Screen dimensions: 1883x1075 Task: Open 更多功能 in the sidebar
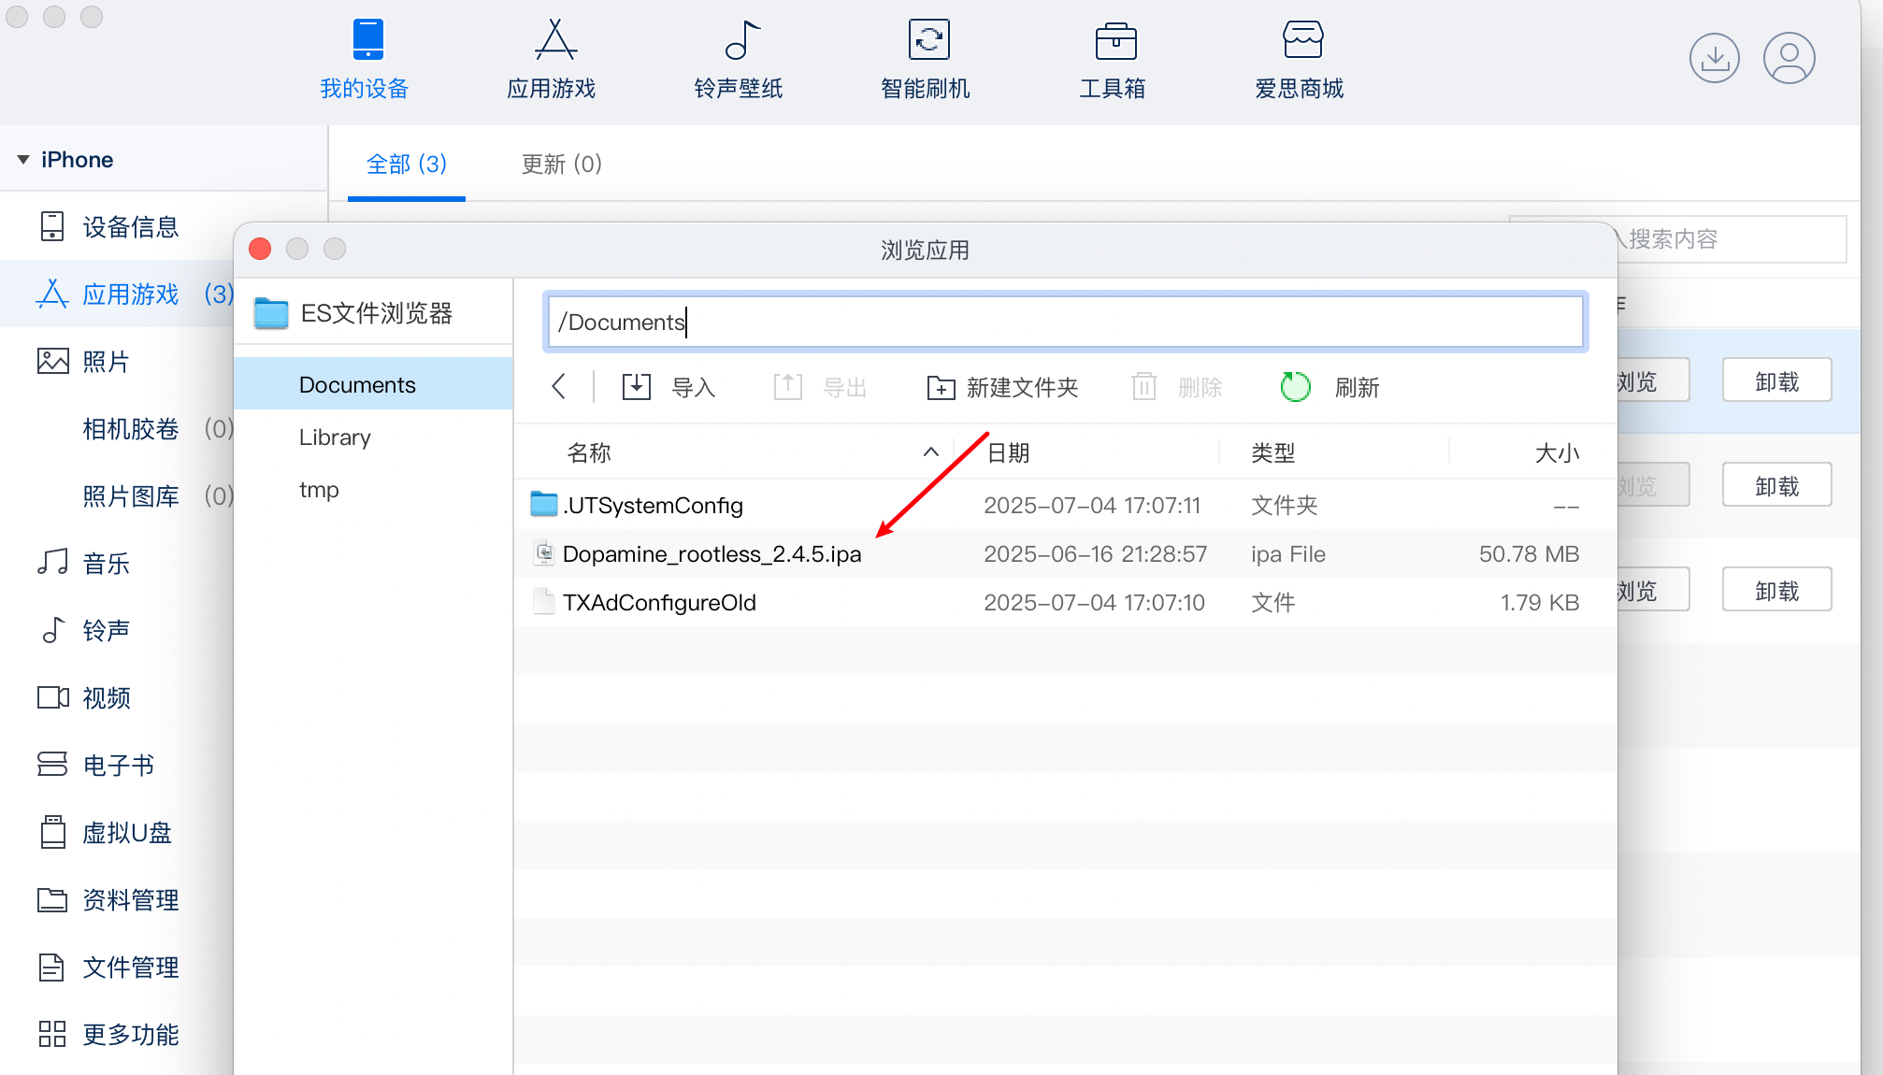[x=117, y=1035]
